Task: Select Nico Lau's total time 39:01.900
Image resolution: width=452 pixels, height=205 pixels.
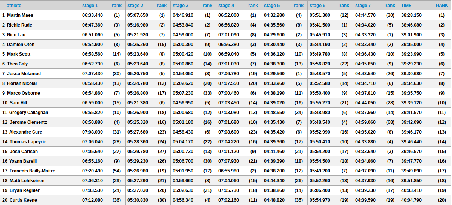Action: coord(411,35)
